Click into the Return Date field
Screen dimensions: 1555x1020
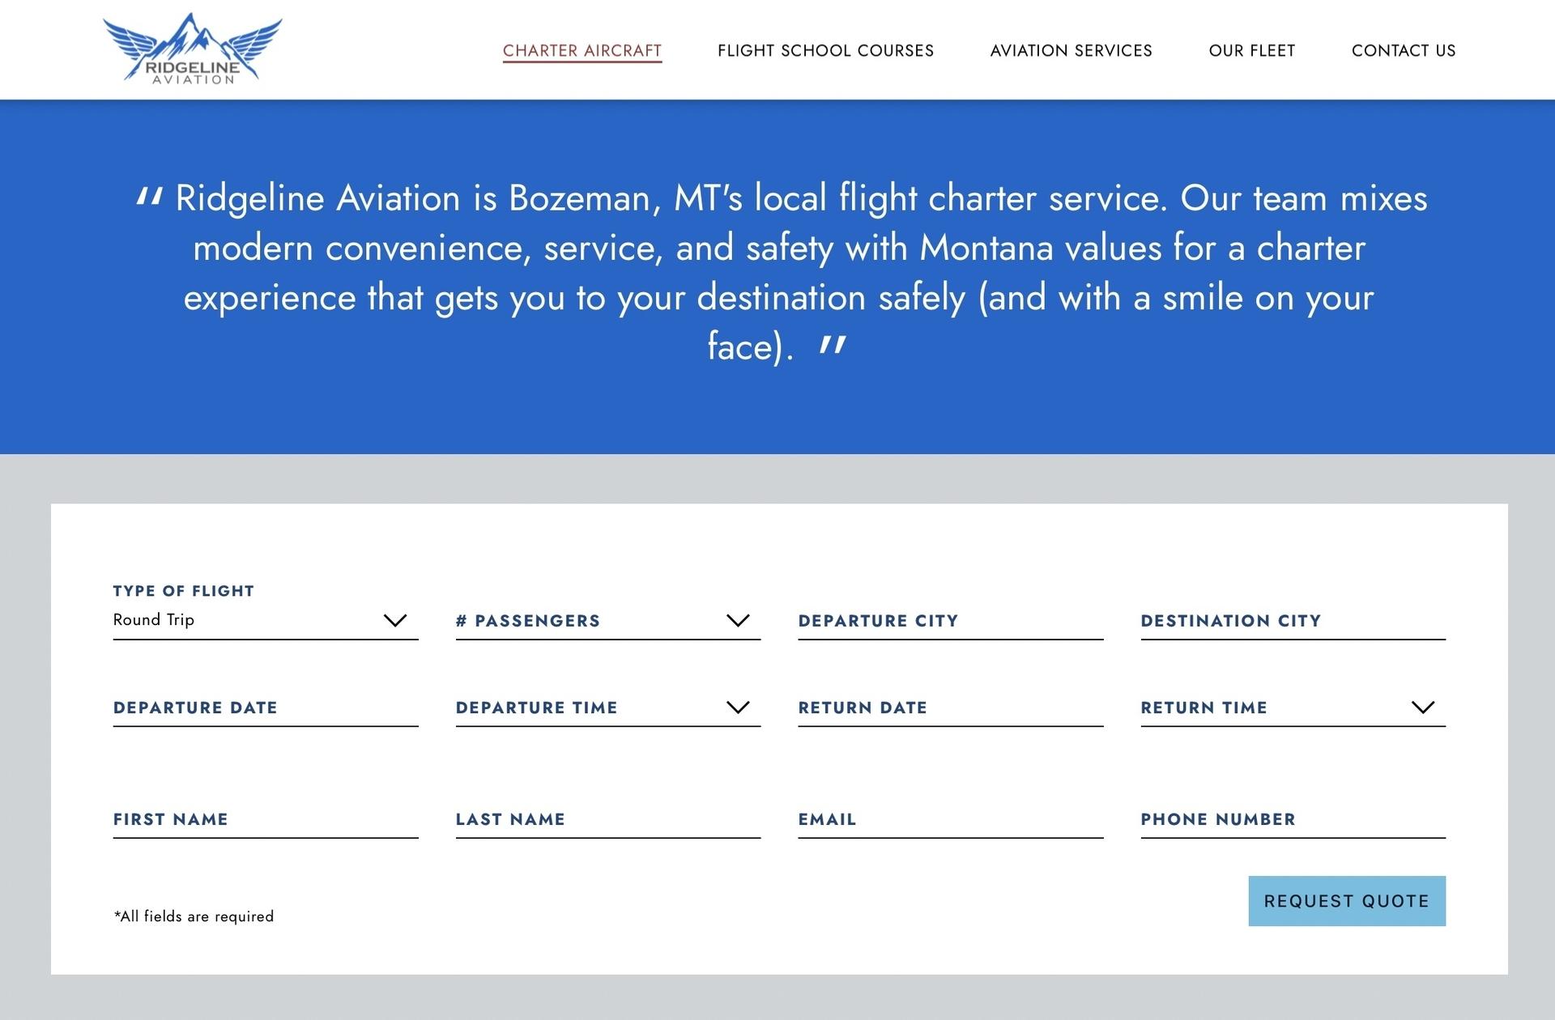[x=950, y=708]
